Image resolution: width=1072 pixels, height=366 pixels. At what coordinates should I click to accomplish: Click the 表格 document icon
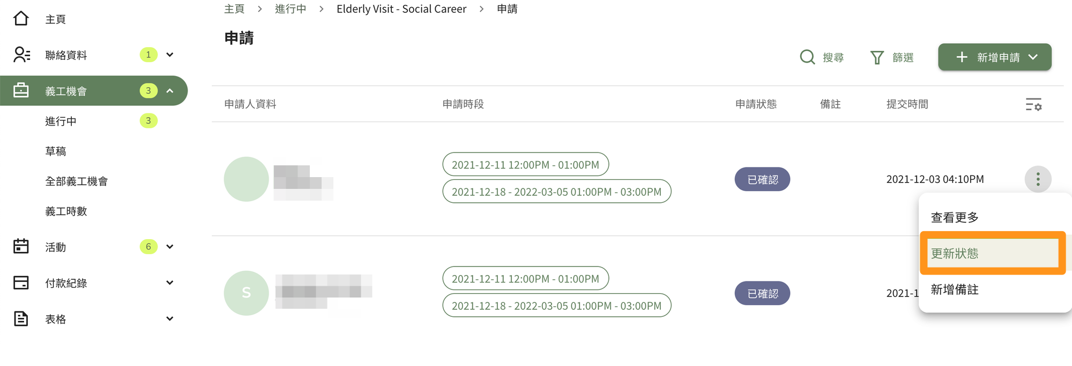[x=21, y=318]
